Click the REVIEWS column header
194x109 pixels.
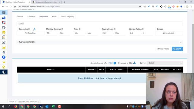pos(165,70)
